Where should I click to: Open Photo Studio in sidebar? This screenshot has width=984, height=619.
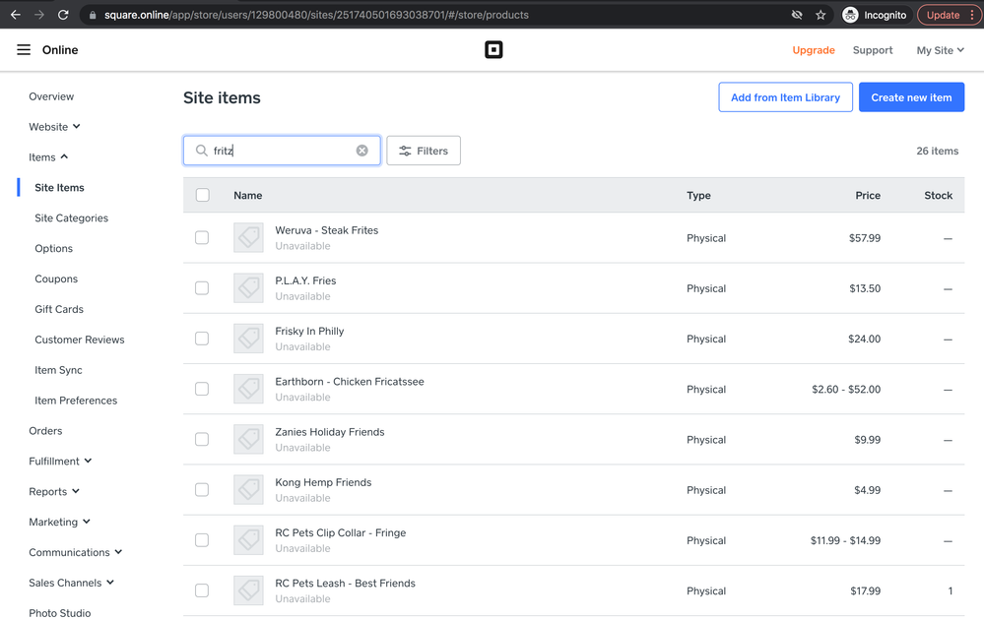[60, 613]
